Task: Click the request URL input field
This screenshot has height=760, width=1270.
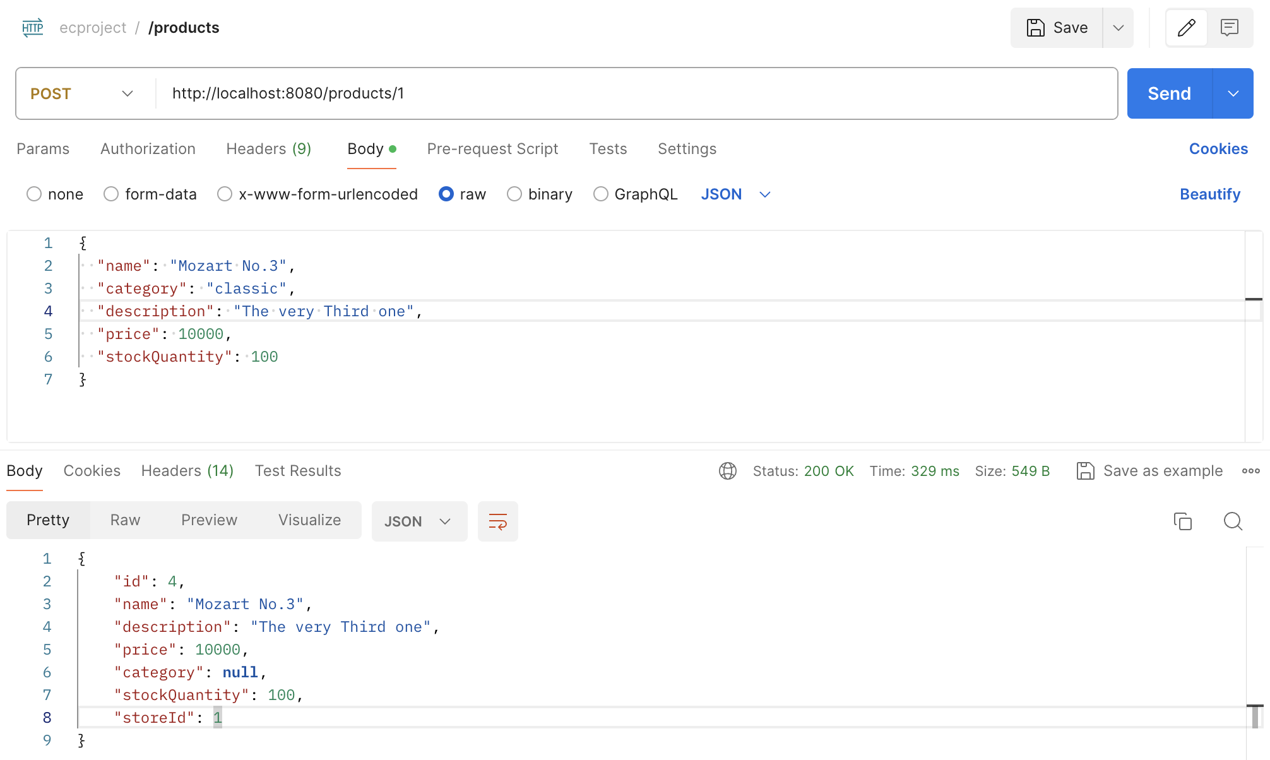Action: pos(631,93)
